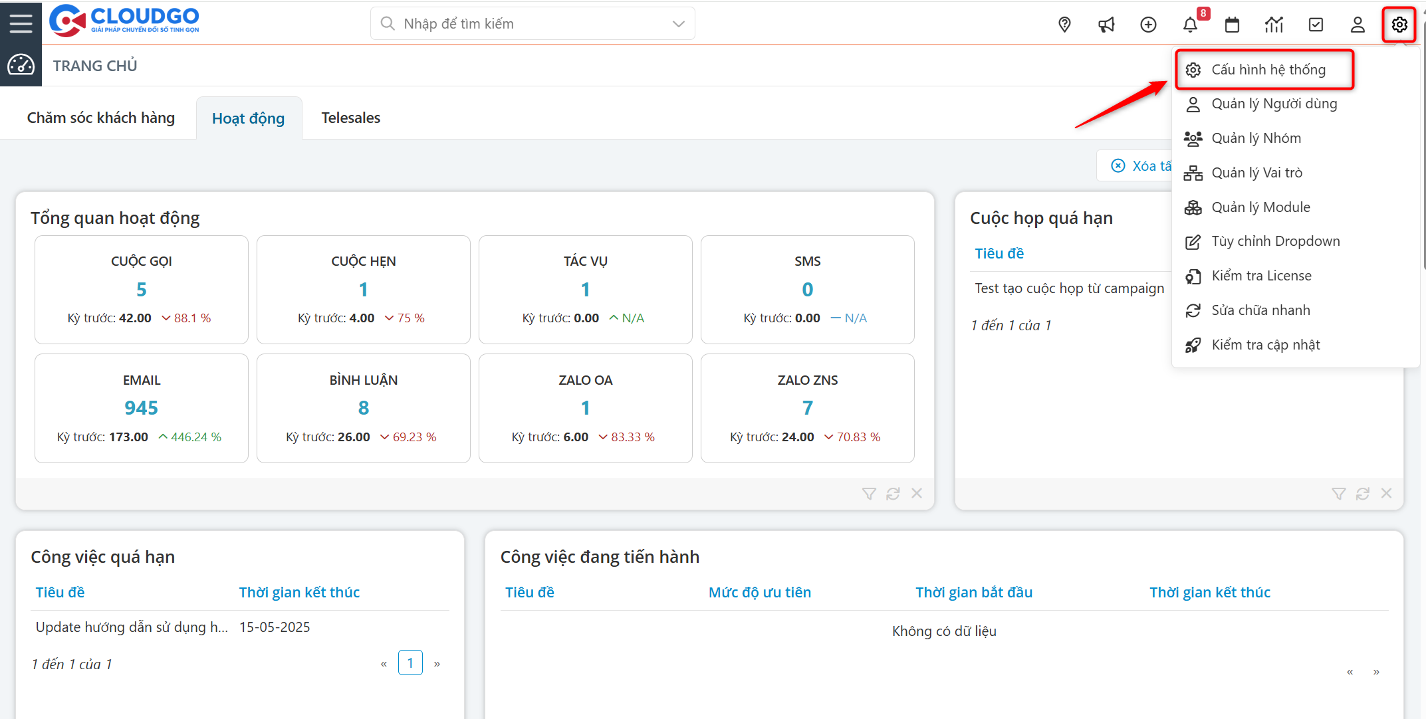Click the reports chart icon
The width and height of the screenshot is (1426, 719).
pyautogui.click(x=1274, y=25)
